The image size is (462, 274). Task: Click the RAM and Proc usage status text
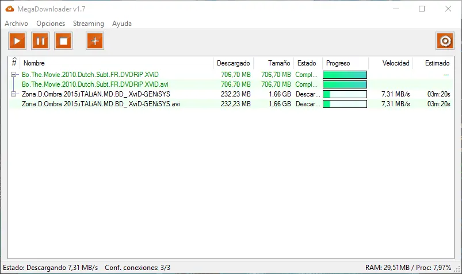pyautogui.click(x=408, y=268)
